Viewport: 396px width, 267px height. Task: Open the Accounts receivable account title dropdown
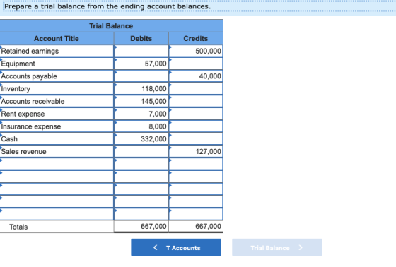coord(57,101)
